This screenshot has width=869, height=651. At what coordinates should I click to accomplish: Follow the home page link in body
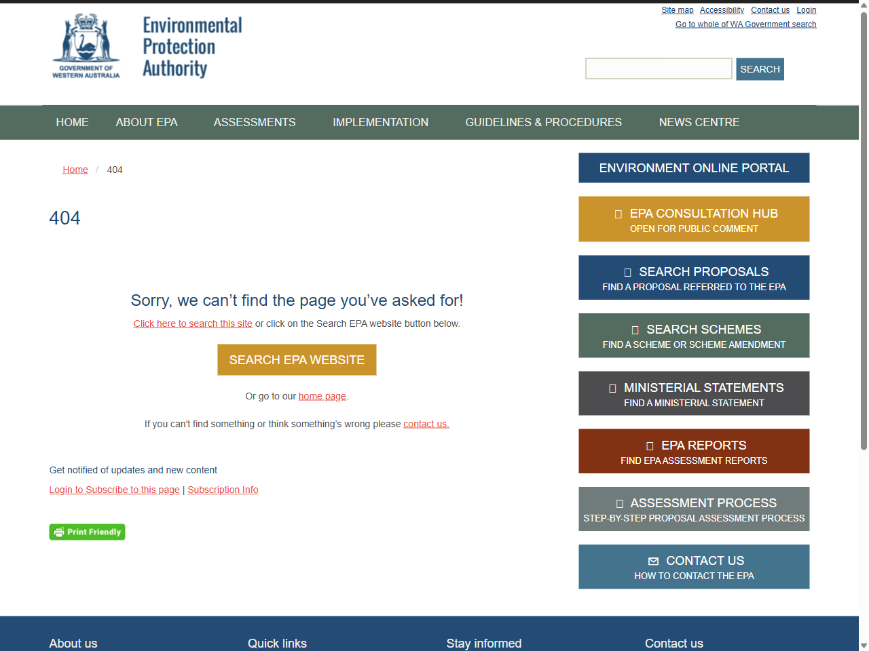click(322, 396)
